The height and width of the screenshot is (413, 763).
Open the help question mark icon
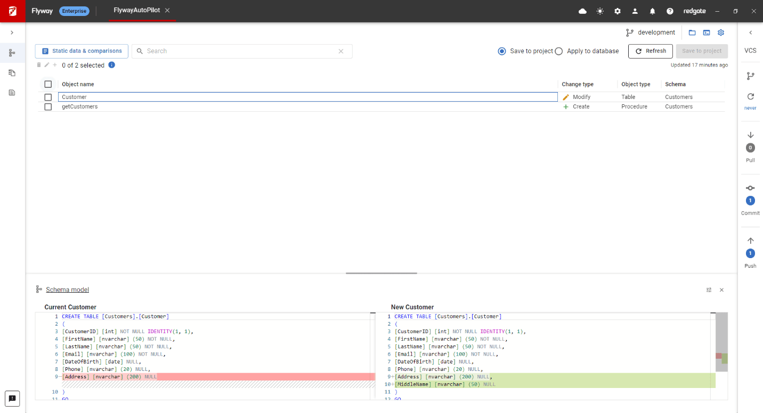[x=670, y=11]
